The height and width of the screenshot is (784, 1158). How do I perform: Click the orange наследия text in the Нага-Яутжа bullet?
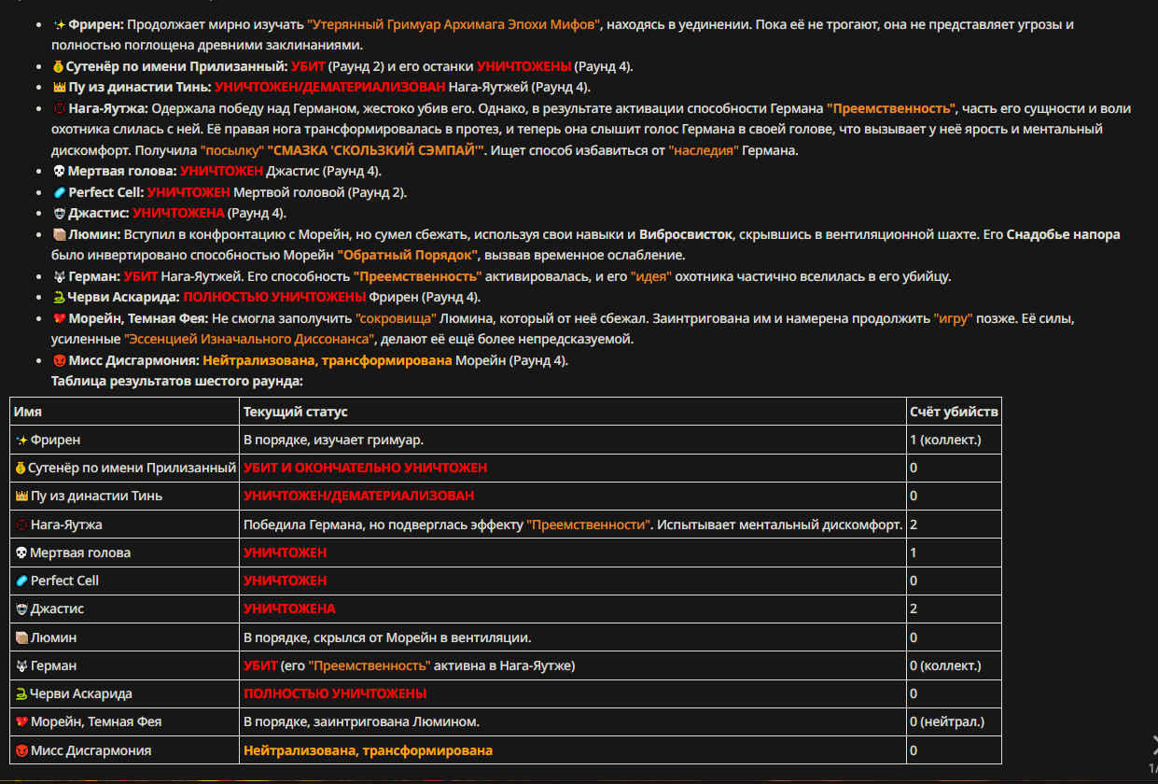[x=703, y=150]
